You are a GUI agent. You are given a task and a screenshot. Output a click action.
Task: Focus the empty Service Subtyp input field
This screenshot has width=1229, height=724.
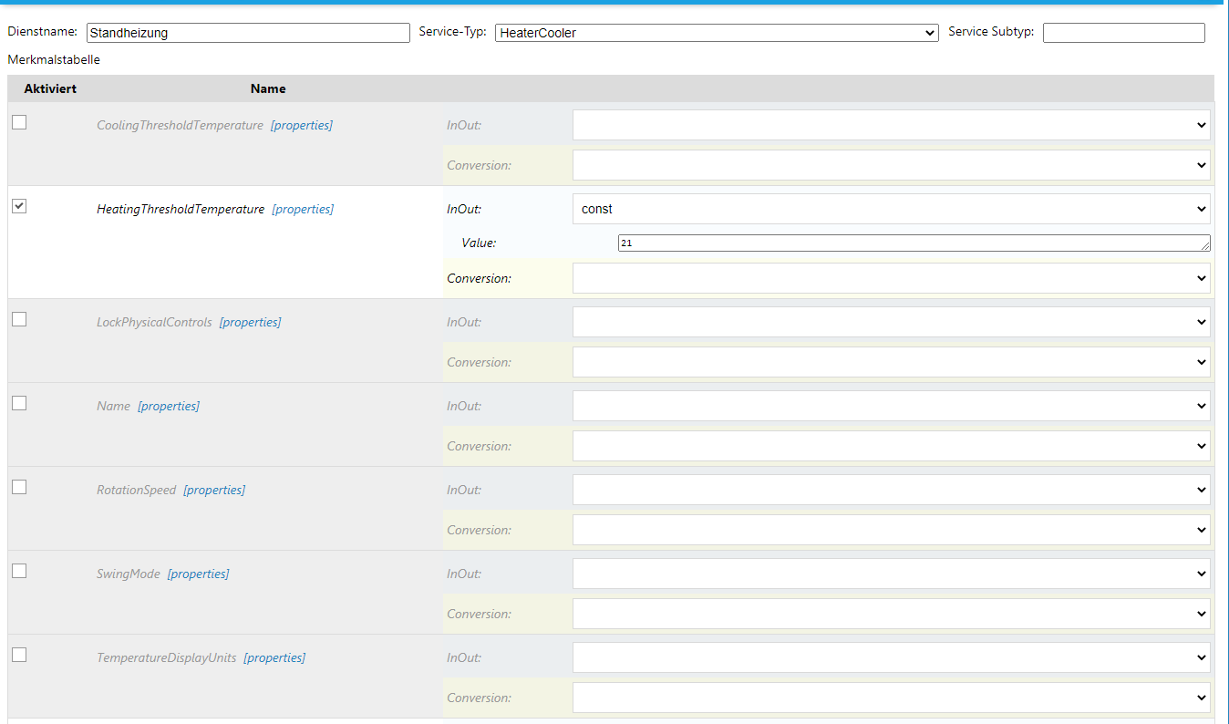point(1123,33)
